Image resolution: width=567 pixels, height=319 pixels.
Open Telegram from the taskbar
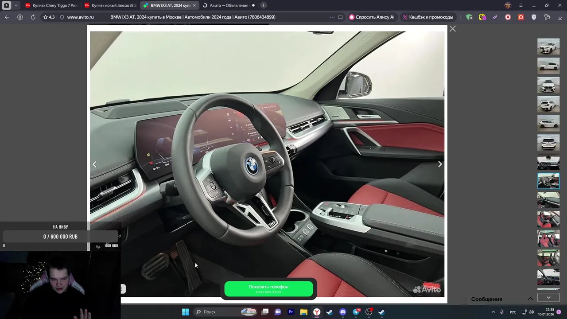click(x=356, y=312)
